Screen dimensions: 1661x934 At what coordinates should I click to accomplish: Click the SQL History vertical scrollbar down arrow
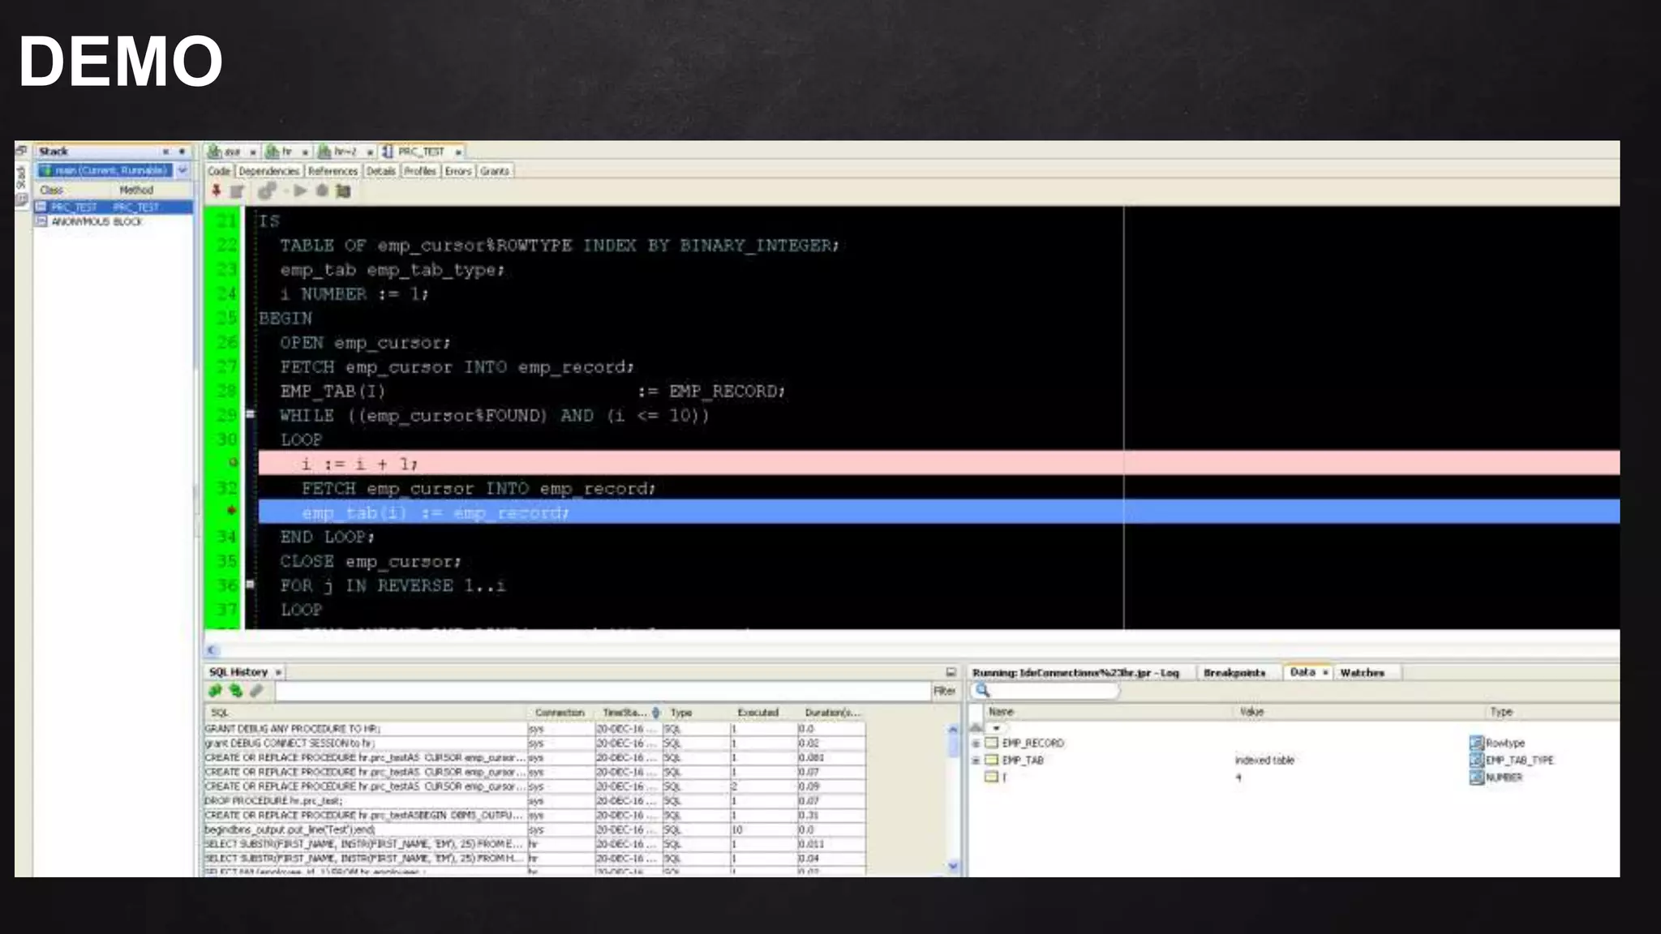(x=953, y=866)
